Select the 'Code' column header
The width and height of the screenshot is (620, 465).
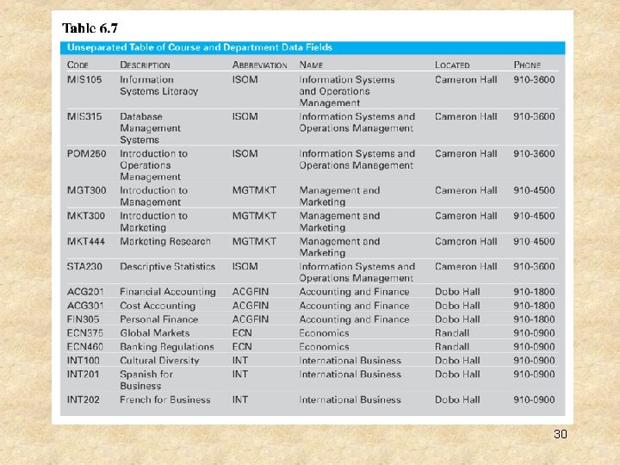point(77,65)
